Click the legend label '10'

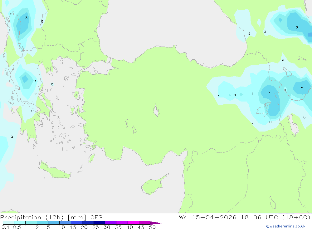62,227
